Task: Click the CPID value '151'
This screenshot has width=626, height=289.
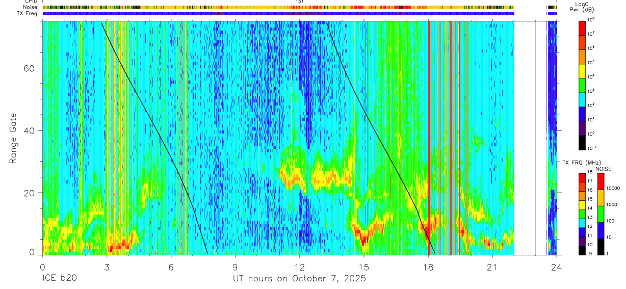Action: point(300,2)
